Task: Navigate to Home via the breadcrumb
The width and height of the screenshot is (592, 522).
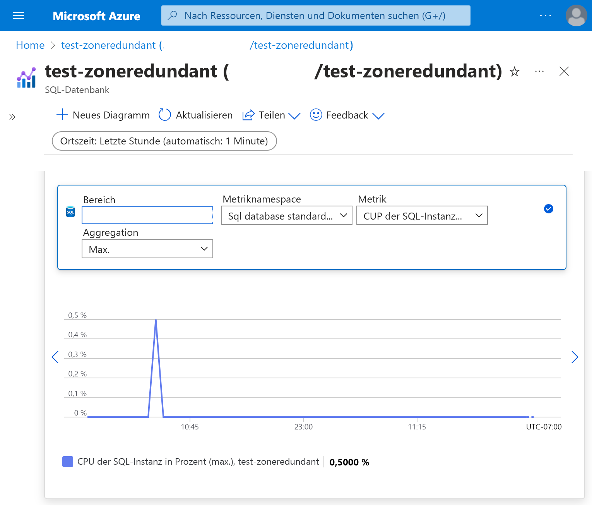Action: click(x=30, y=45)
